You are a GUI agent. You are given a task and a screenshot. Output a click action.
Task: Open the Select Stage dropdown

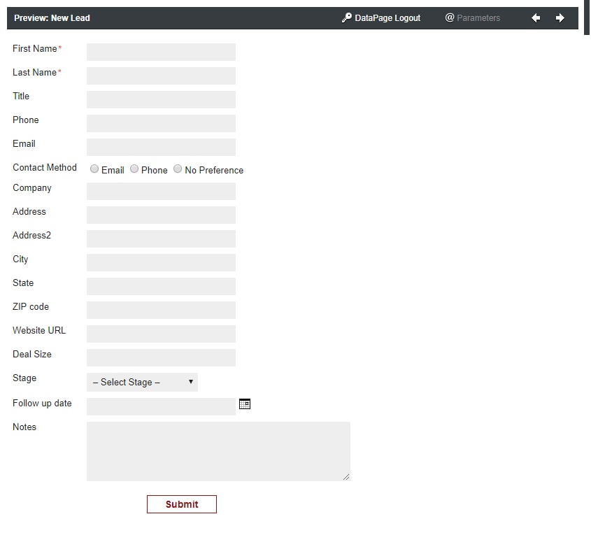pyautogui.click(x=142, y=383)
